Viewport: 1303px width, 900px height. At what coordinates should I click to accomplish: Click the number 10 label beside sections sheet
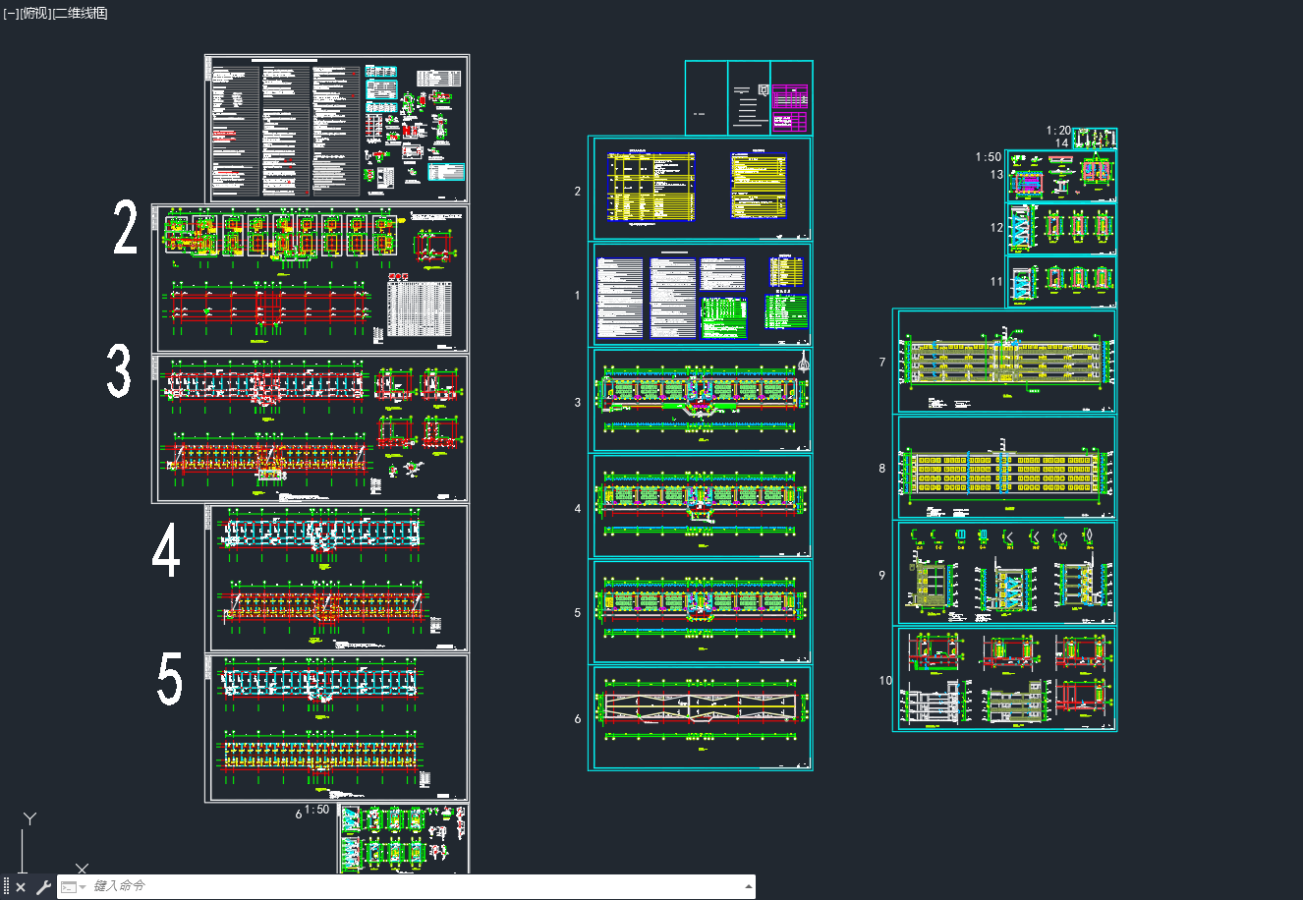[885, 680]
